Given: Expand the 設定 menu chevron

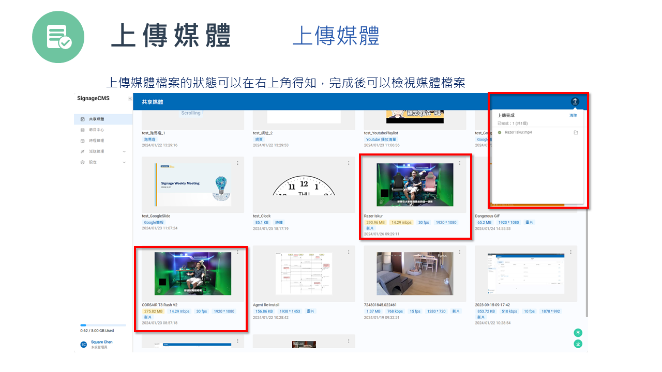Looking at the screenshot, I should 124,162.
